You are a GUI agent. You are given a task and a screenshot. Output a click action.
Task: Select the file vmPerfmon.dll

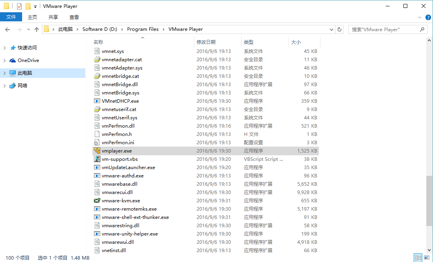point(206,126)
